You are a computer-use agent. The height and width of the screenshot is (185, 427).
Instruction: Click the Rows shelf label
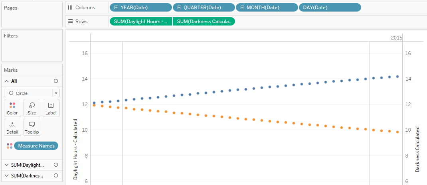[81, 22]
